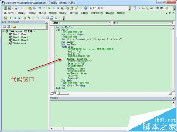Toggle breakpoint hand icon in Debug toolbar
Image resolution: width=177 pixels, height=132 pixels.
tap(25, 18)
